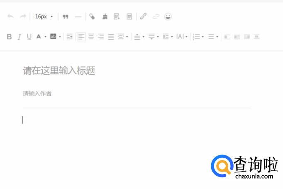This screenshot has width=283, height=189.
Task: Select align left
Action: 81,37
